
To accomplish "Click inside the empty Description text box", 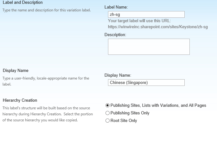I will 149,47.
